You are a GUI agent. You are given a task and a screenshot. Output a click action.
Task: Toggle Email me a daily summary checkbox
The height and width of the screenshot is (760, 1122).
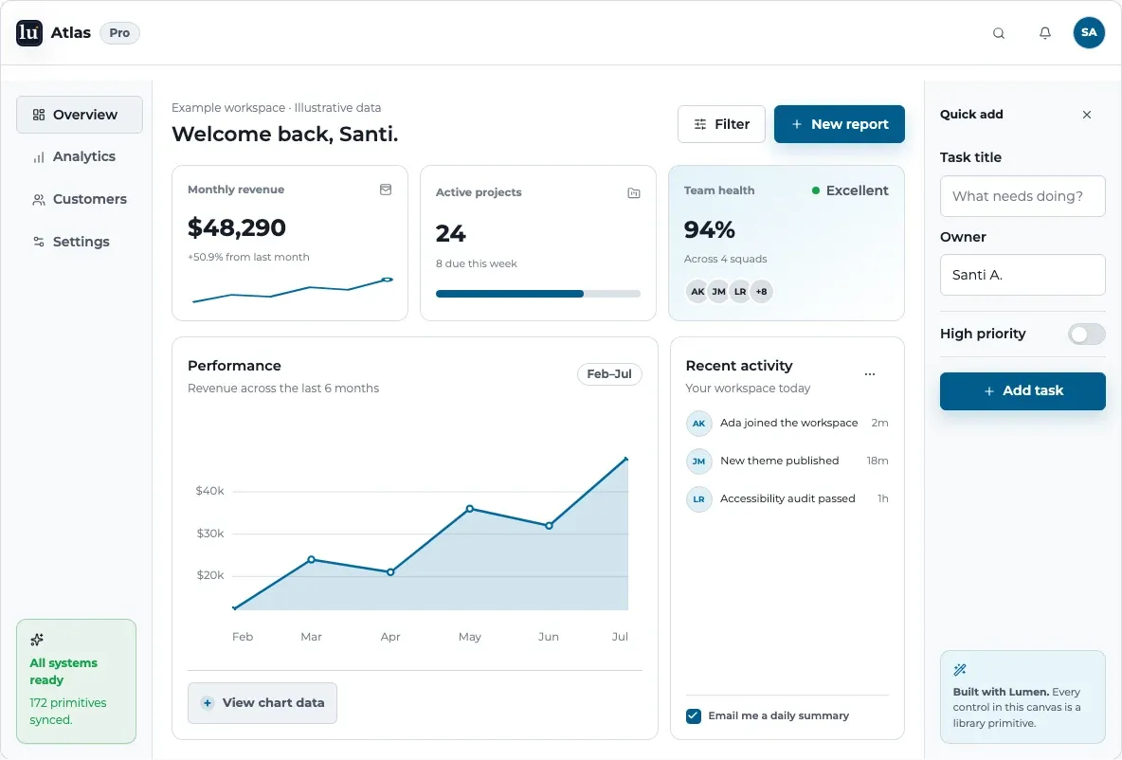[694, 716]
